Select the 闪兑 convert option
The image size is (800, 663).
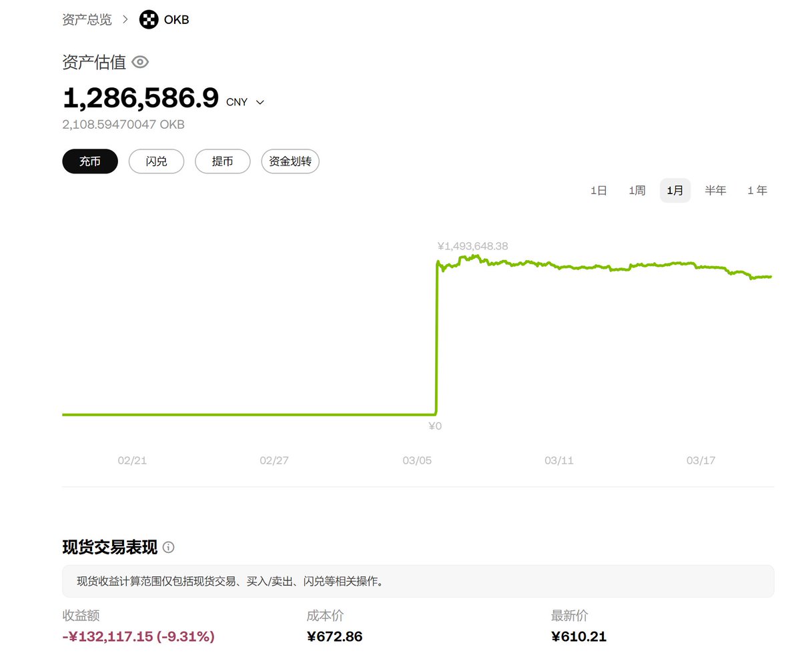156,161
